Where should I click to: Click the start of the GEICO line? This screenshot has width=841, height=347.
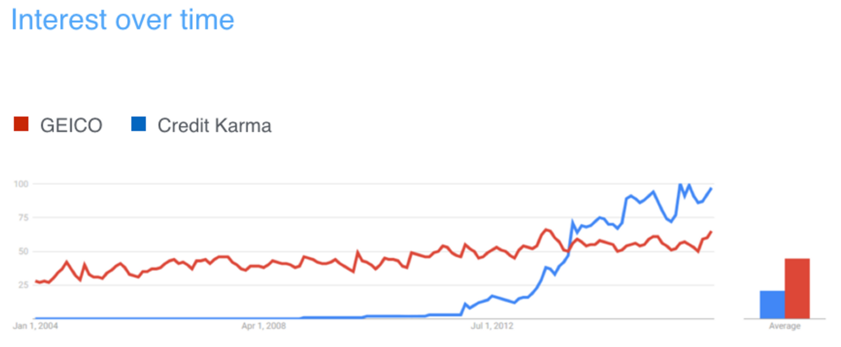(36, 281)
